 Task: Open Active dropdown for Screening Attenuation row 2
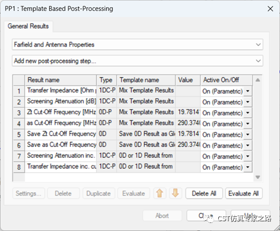pos(248,102)
